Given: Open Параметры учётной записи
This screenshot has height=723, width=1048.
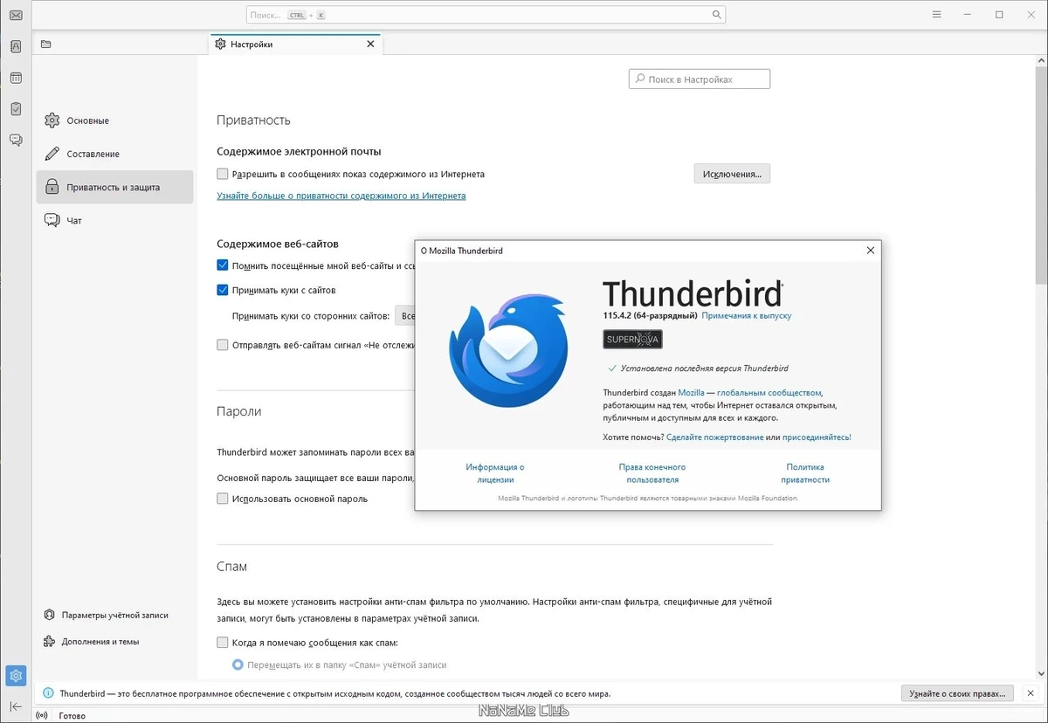Looking at the screenshot, I should 106,615.
